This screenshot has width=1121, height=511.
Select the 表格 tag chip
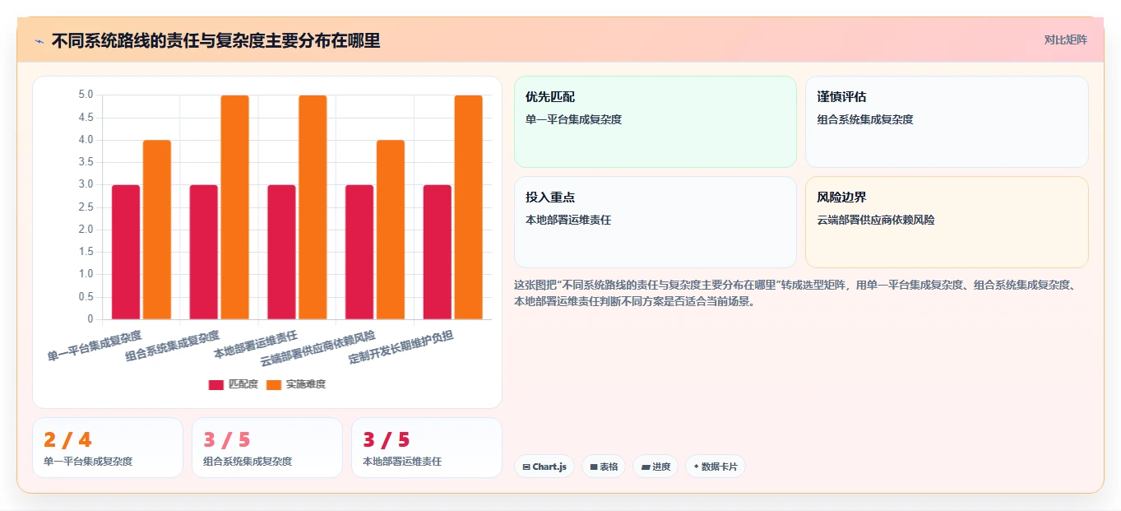tap(604, 467)
